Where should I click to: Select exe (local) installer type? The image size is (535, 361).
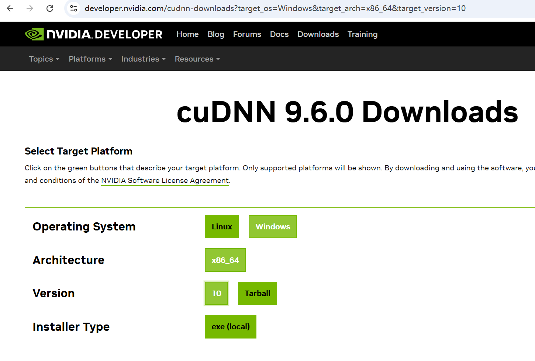click(x=231, y=327)
